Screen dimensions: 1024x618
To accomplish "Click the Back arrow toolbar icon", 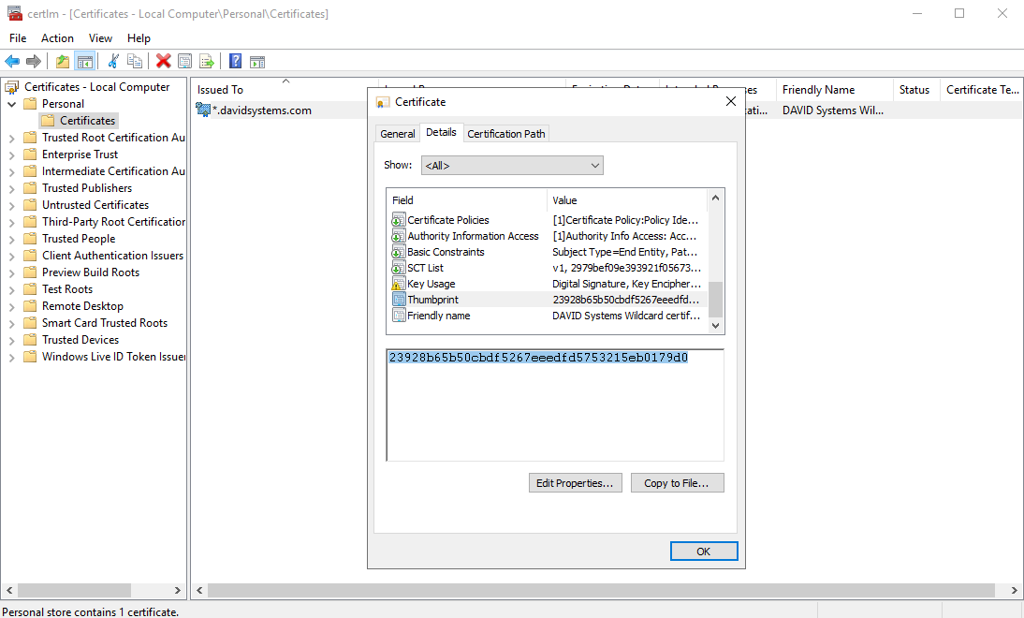I will [12, 62].
